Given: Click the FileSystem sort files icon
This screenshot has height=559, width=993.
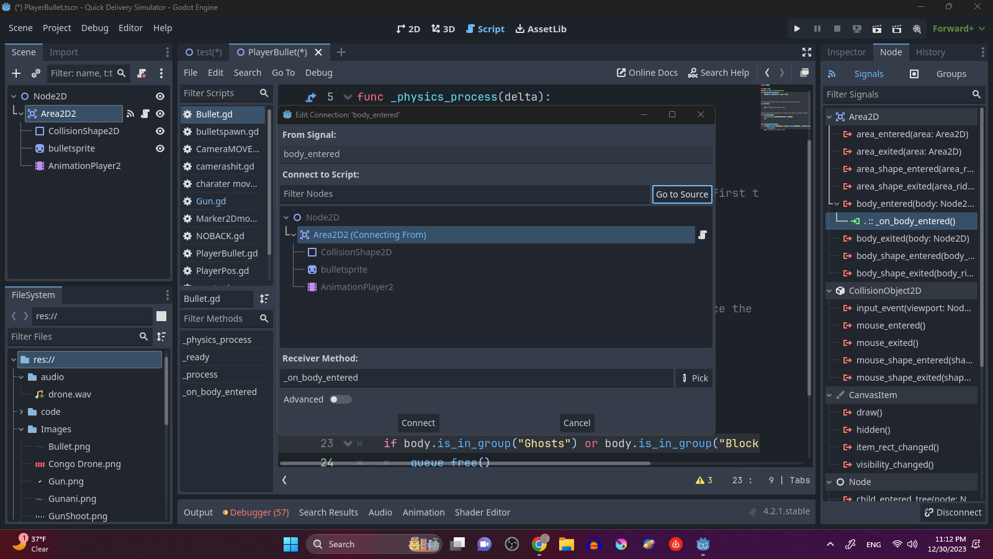Looking at the screenshot, I should pos(161,337).
